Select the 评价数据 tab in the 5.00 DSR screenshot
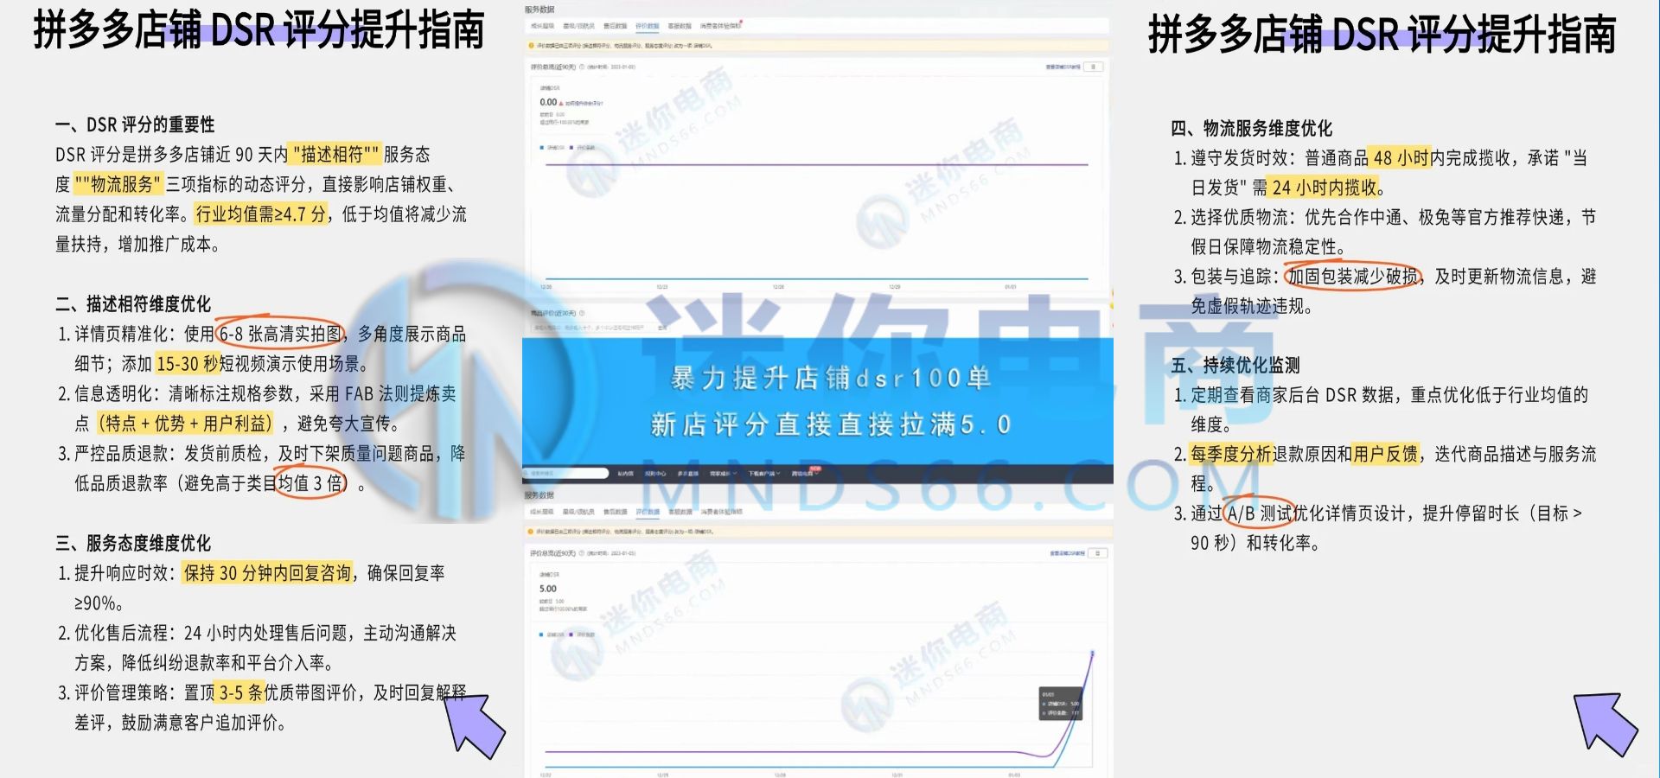Image resolution: width=1660 pixels, height=778 pixels. point(647,513)
